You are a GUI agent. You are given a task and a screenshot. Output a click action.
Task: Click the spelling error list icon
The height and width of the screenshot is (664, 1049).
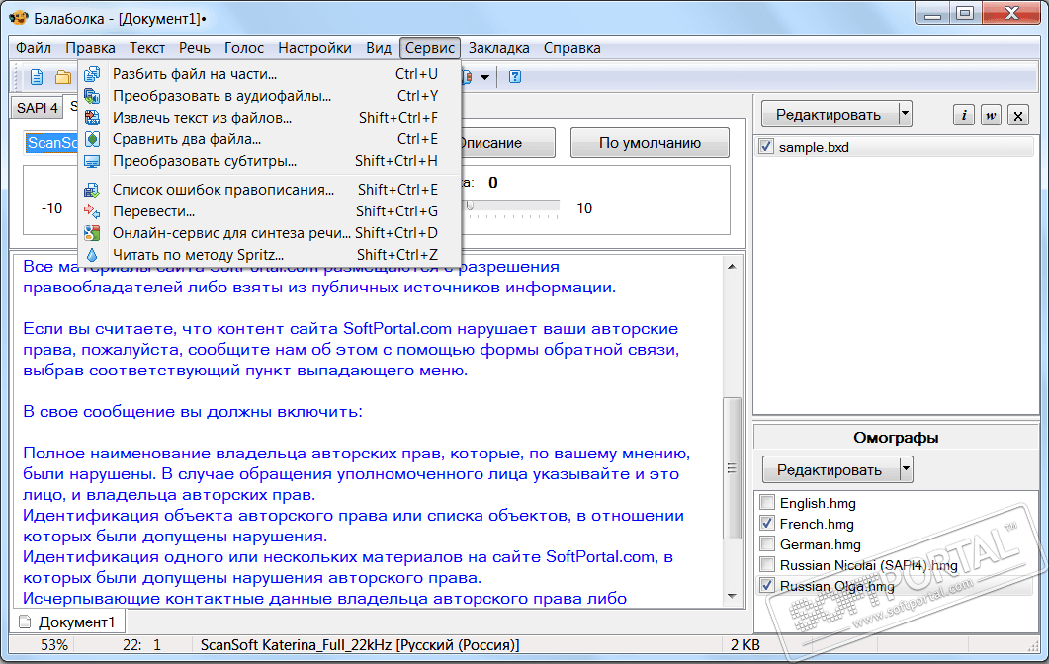pyautogui.click(x=92, y=190)
